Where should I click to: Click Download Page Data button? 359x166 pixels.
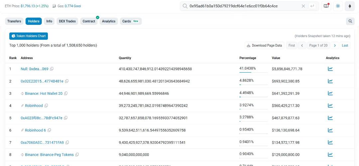coord(265,45)
